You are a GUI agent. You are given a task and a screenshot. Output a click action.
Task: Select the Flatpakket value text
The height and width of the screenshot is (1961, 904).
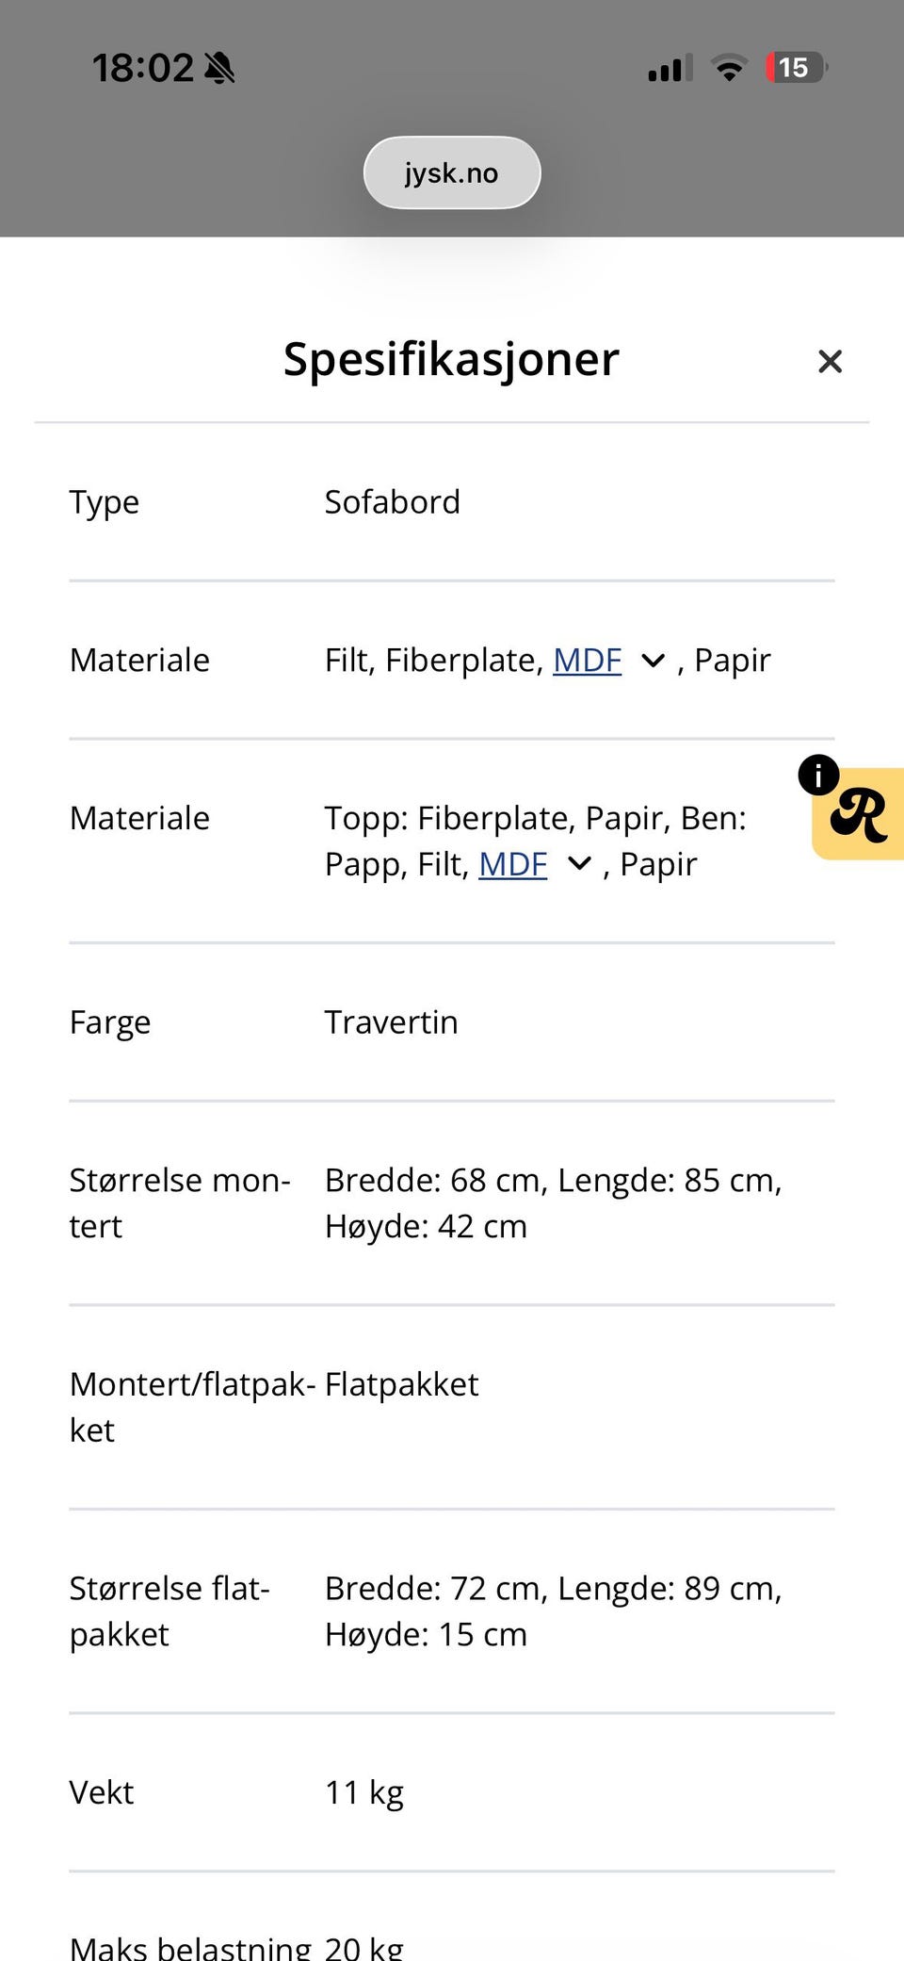pos(402,1384)
